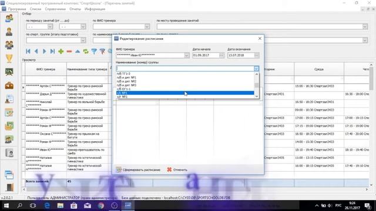Open Mail app from taskbar
The width and height of the screenshot is (376, 211).
point(88,205)
